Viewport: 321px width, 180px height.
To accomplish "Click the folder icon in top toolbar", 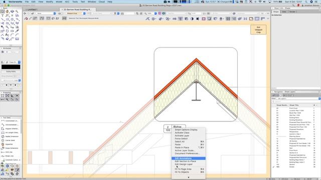I will [251, 19].
